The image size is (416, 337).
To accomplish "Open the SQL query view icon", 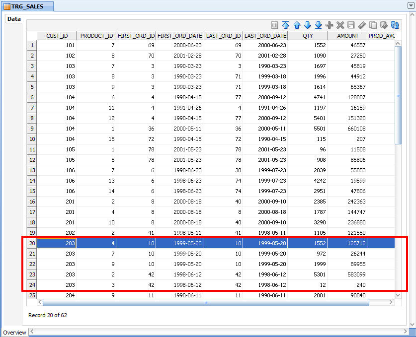I will click(x=274, y=25).
